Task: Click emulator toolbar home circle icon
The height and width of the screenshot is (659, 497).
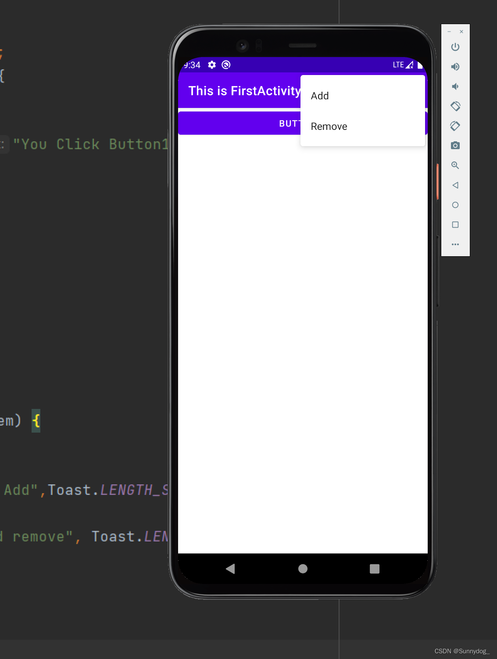Action: pos(455,205)
